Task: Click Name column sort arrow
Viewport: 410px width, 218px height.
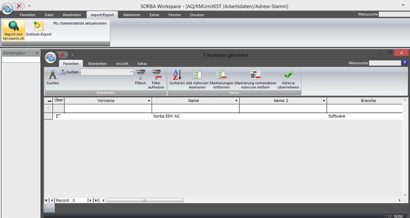Action: (236, 101)
